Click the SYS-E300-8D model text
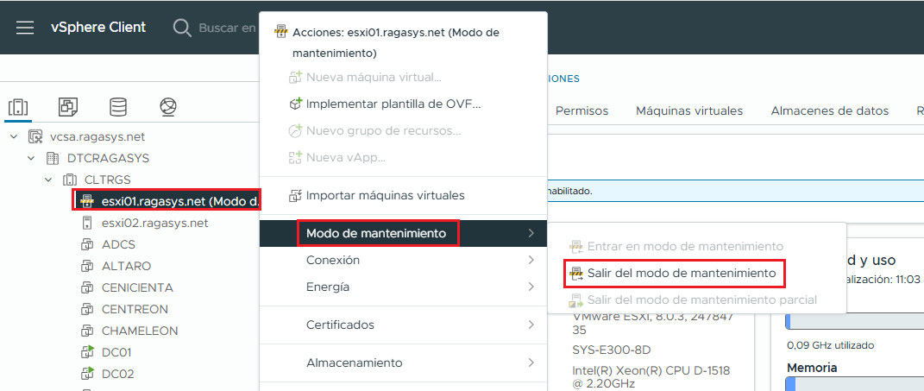 coord(611,350)
